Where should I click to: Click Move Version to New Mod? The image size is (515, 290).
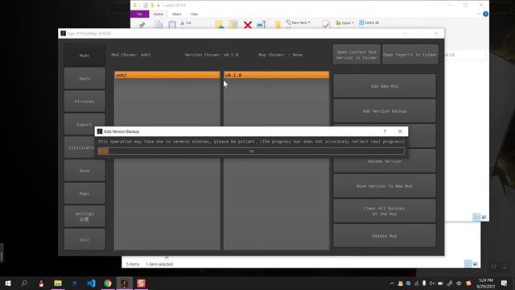(x=385, y=186)
